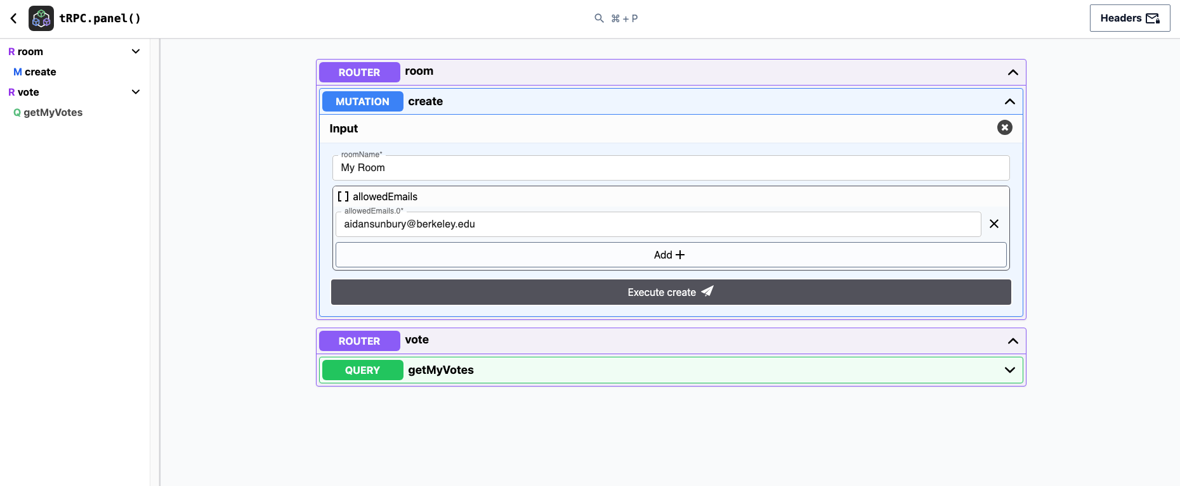The height and width of the screenshot is (486, 1180).
Task: Collapse the room router panel
Action: 1013,72
